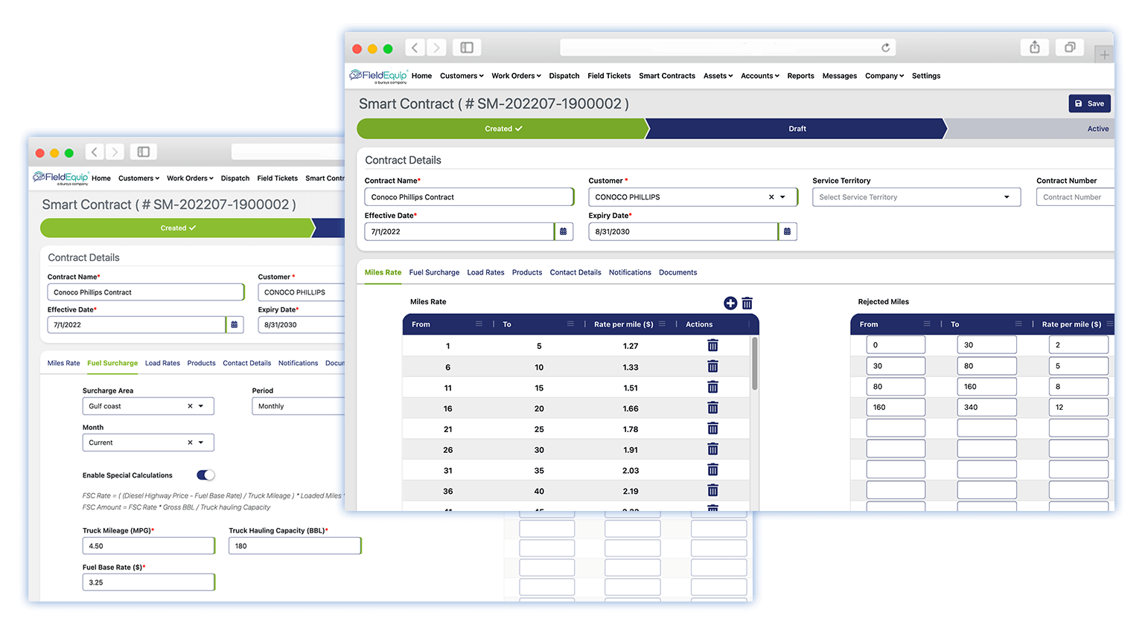Open Smart Contracts in front window navigation
1148x633 pixels.
click(x=667, y=76)
